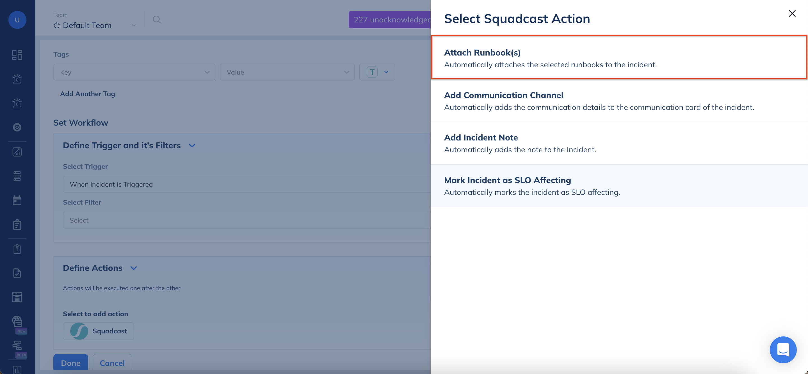
Task: Close the Select Squadcast Action panel
Action: [792, 13]
